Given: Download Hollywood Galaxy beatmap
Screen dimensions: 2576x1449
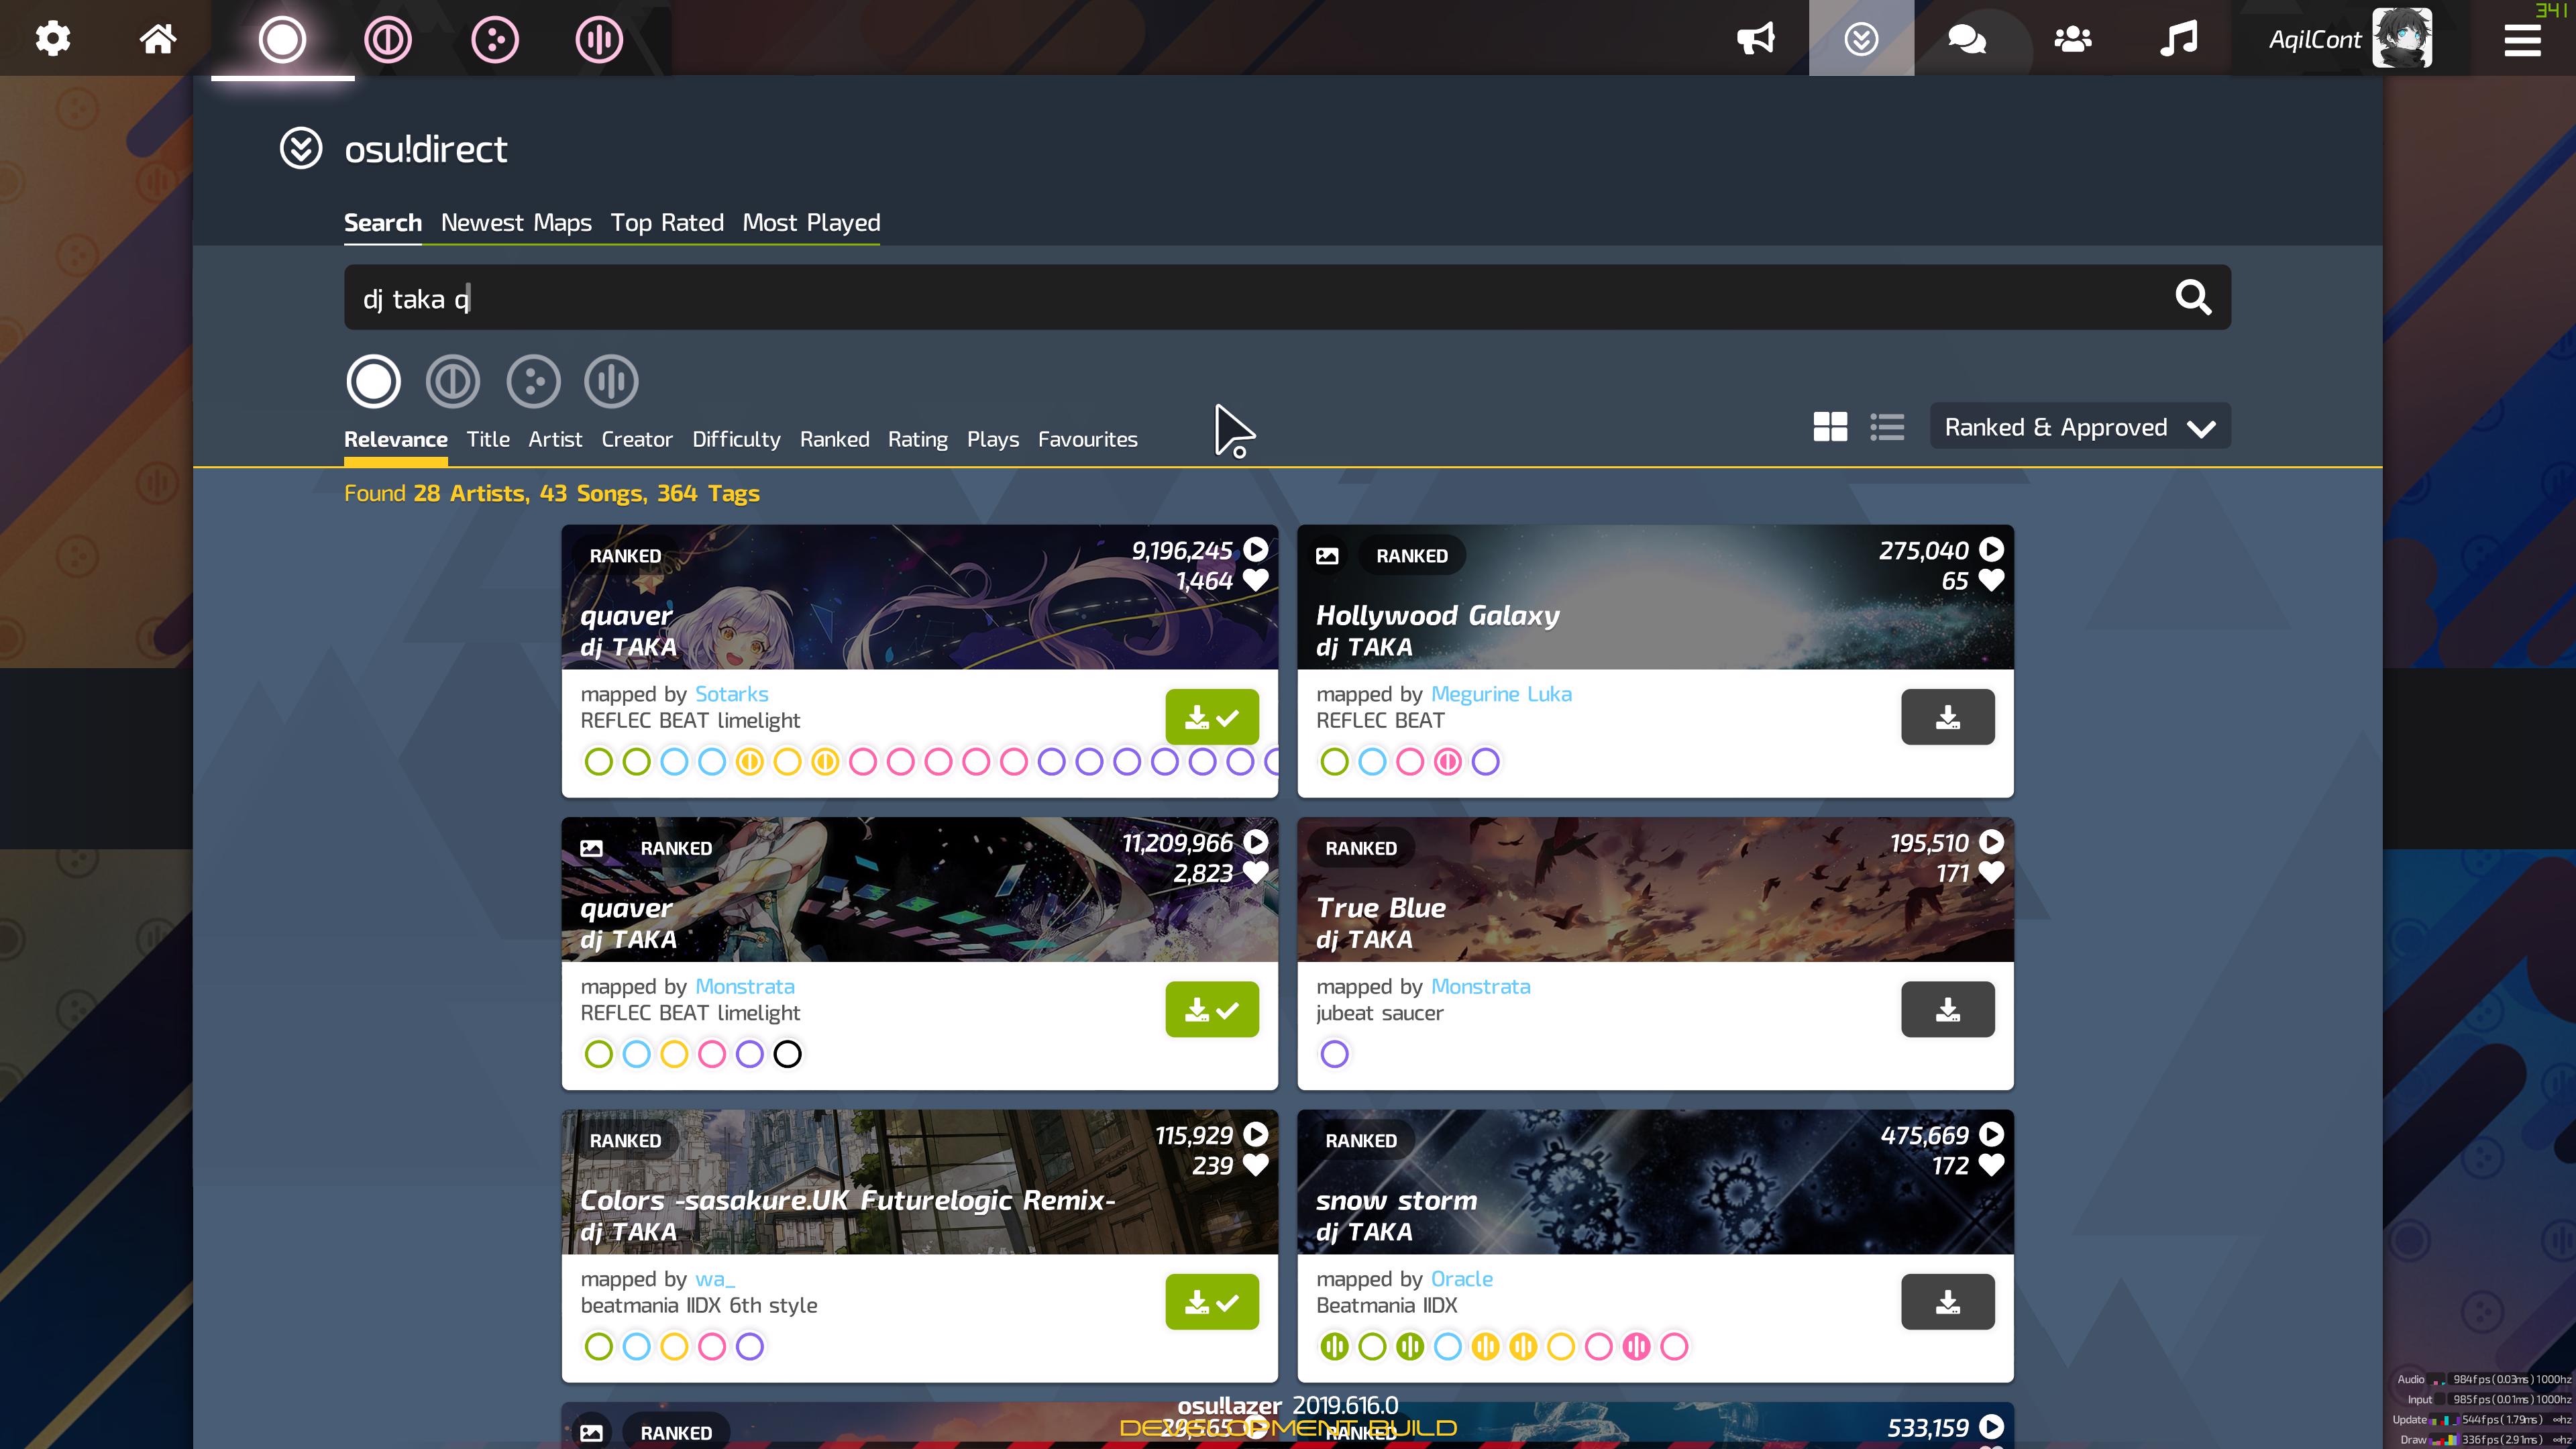Looking at the screenshot, I should pos(1947,717).
